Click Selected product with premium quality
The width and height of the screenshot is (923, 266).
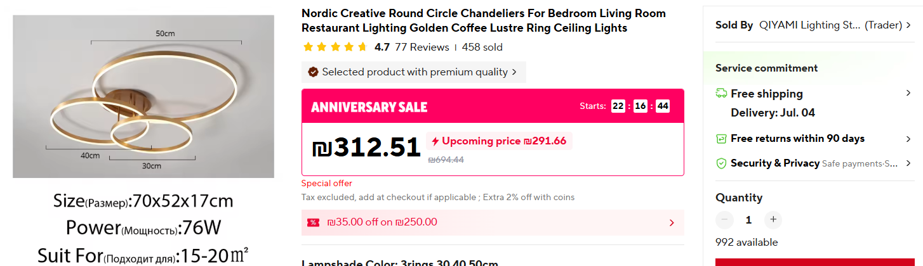pyautogui.click(x=415, y=72)
